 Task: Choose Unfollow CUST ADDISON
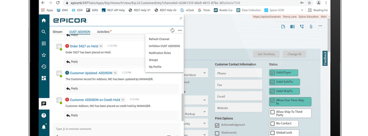coord(164,46)
